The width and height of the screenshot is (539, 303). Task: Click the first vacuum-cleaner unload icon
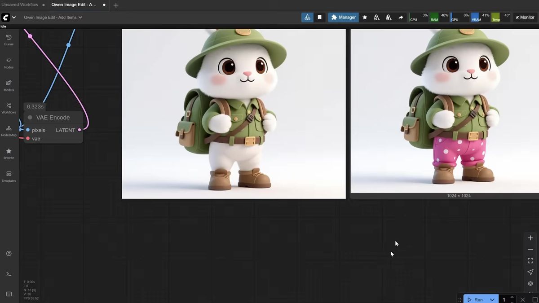click(376, 18)
